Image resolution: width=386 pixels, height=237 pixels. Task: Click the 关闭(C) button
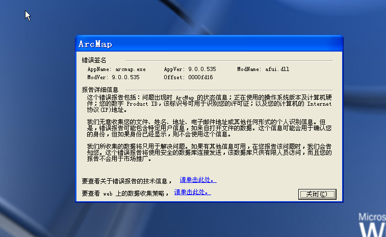(x=317, y=194)
